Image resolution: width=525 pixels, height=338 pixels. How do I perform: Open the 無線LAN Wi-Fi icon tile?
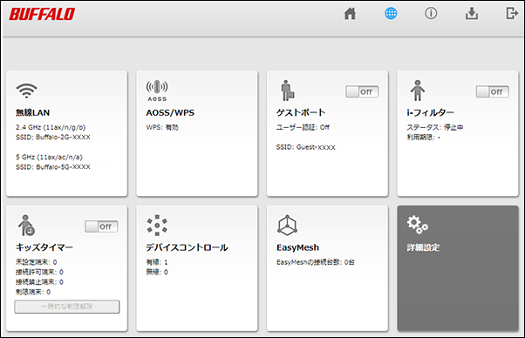(26, 91)
